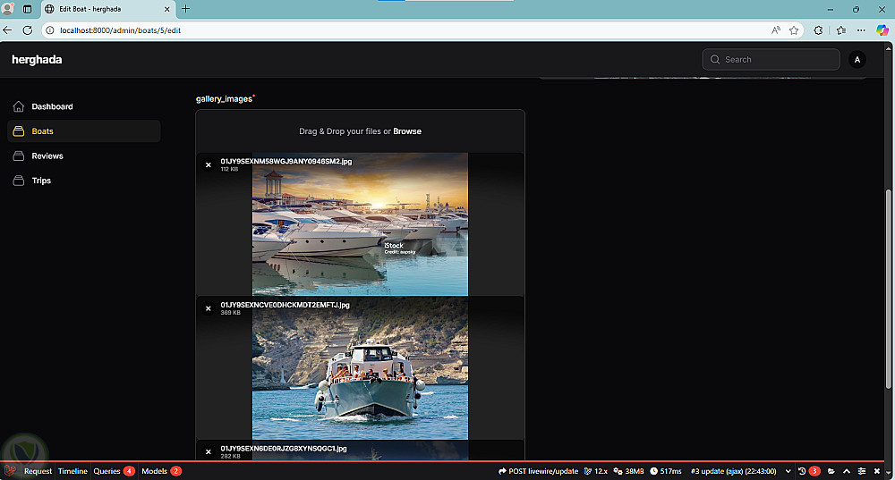Click the Dashboard home icon
Image resolution: width=895 pixels, height=480 pixels.
coord(18,106)
